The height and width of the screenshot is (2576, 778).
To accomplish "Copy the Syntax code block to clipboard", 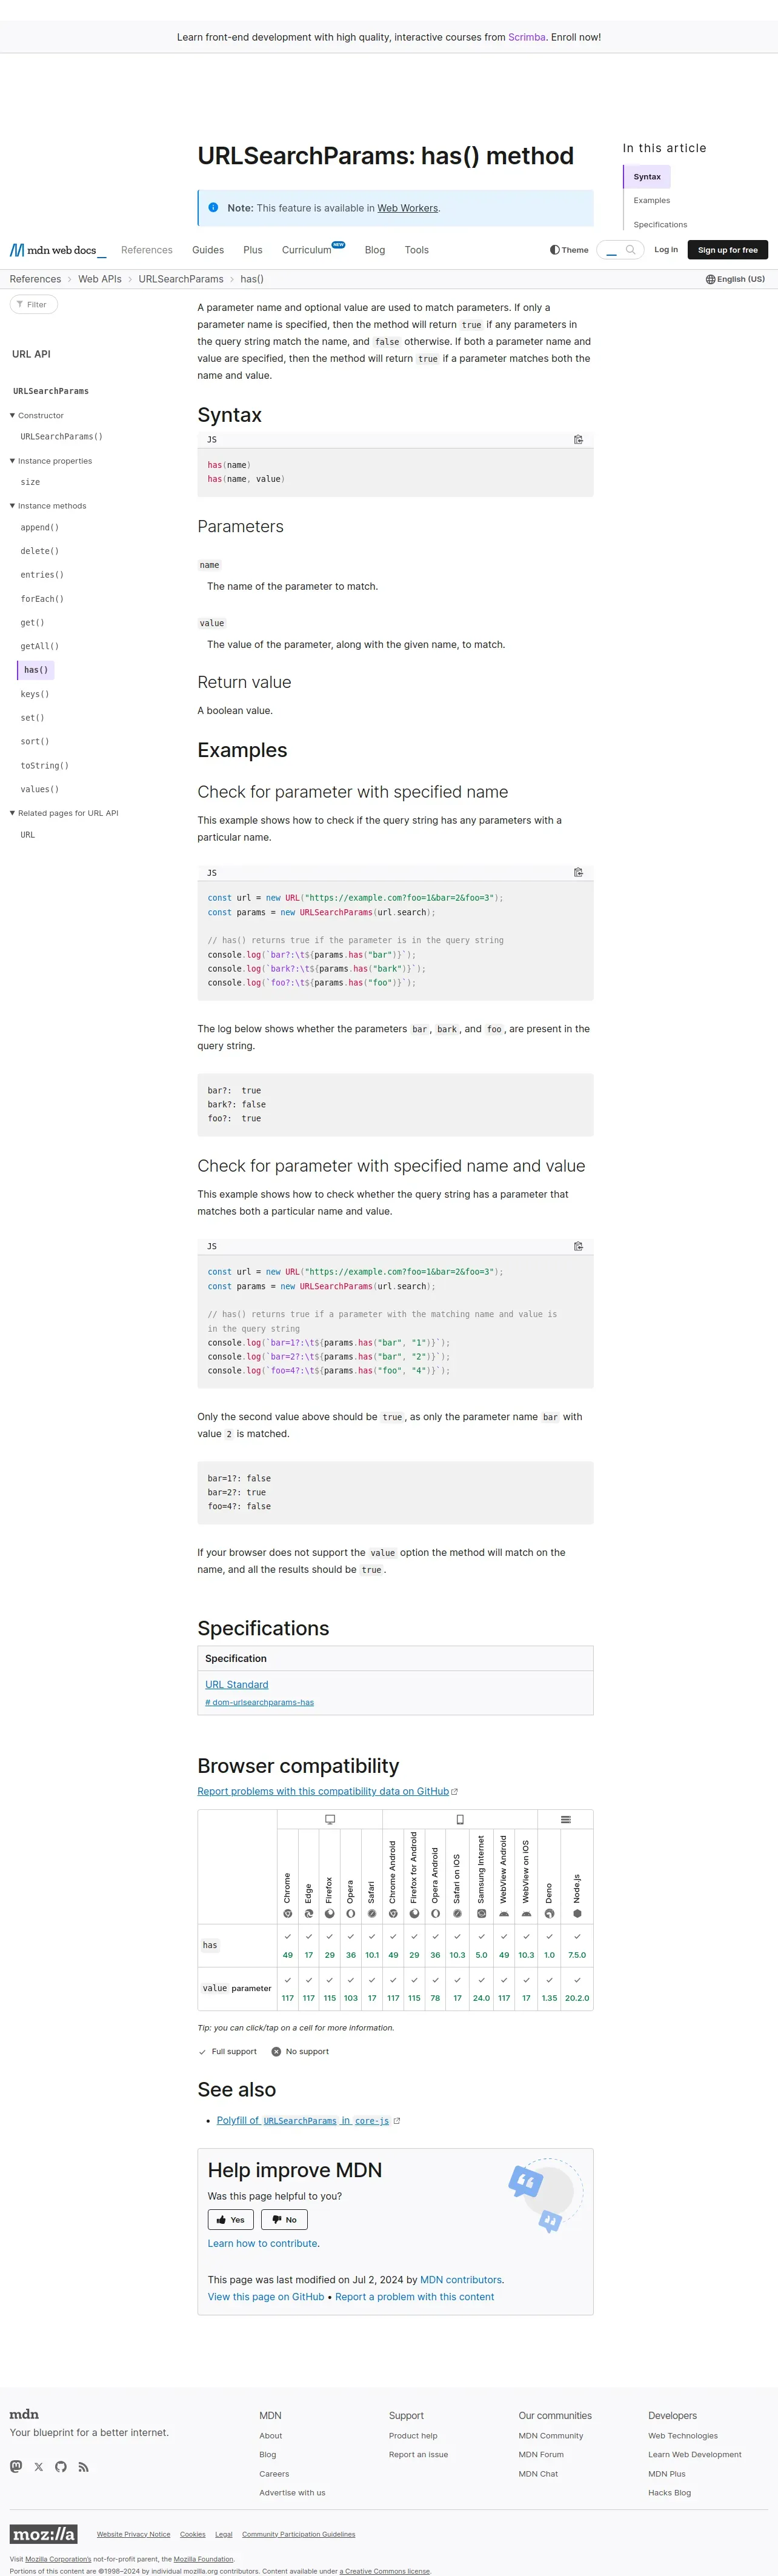I will tap(578, 439).
